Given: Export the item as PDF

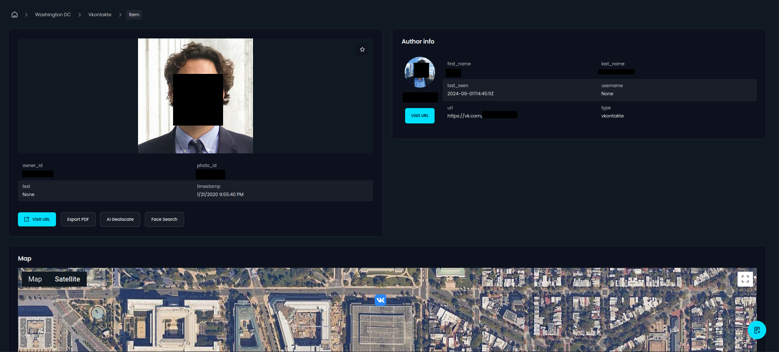Looking at the screenshot, I should click(x=78, y=219).
